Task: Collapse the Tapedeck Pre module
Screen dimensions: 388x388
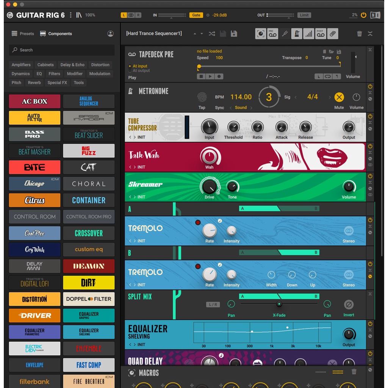Action: (x=370, y=50)
